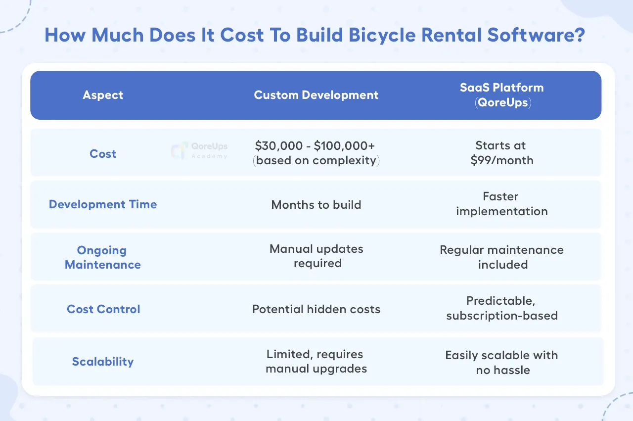Click the "Cost Control" row label
Viewport: 633px width, 421px height.
103,309
